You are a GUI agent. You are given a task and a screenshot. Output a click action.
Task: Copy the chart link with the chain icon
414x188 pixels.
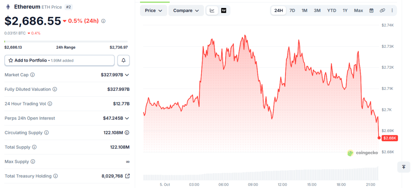pos(382,10)
